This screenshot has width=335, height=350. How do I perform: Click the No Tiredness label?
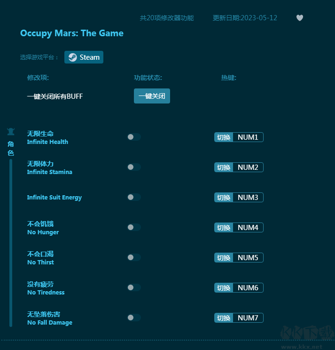click(x=46, y=293)
